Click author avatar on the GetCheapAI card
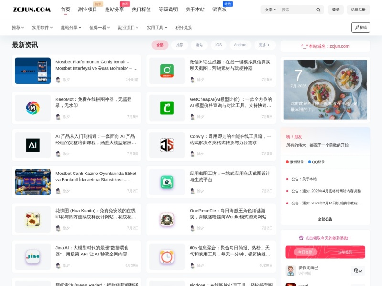Screen dimensions: 382x286 point(192,117)
